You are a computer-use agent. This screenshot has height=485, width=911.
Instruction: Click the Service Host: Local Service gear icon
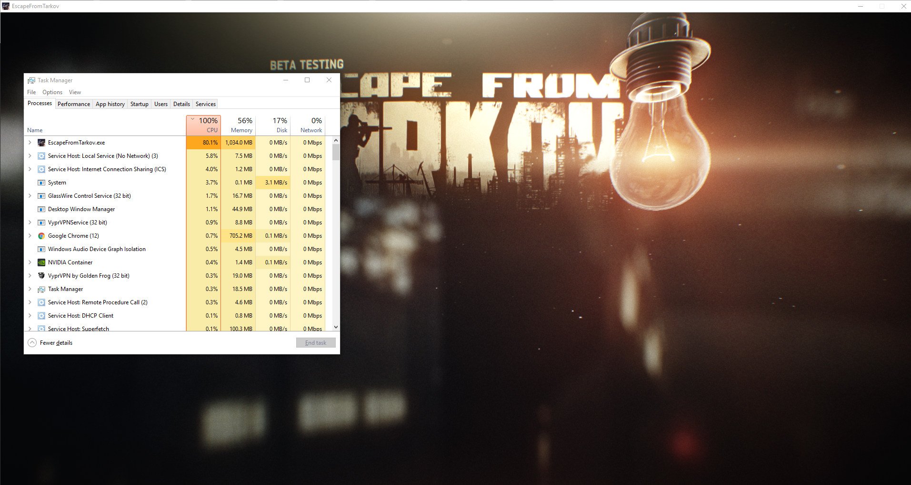41,156
